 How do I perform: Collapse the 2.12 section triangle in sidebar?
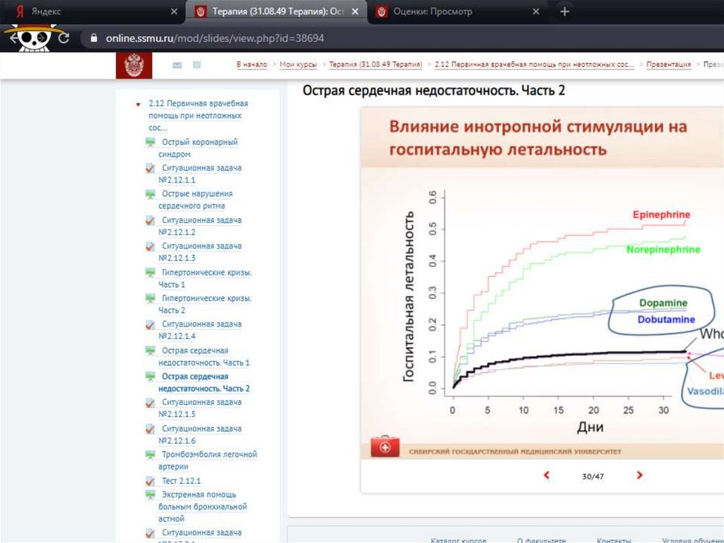138,105
